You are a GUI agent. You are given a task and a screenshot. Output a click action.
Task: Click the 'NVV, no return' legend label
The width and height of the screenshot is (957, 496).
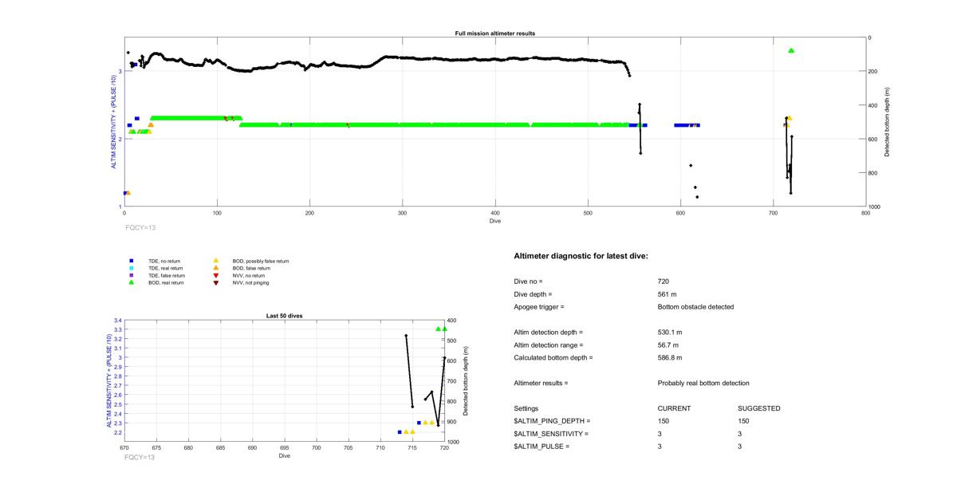coord(248,275)
